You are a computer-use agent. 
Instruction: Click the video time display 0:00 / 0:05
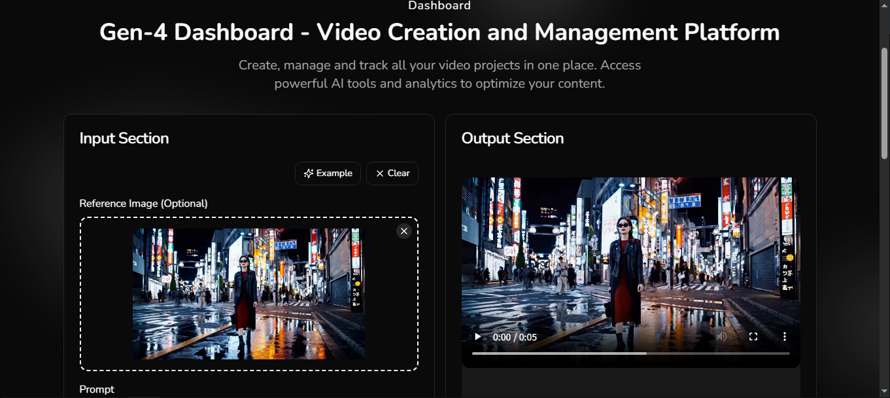click(x=515, y=337)
